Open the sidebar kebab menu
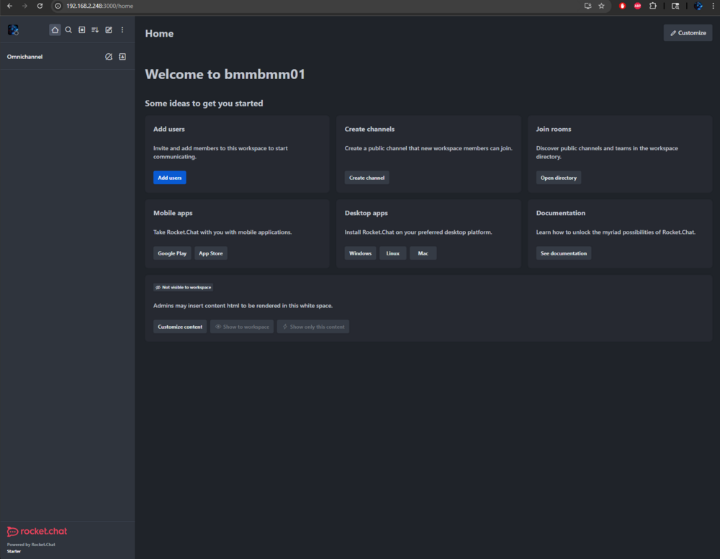Viewport: 720px width, 559px height. coord(122,29)
